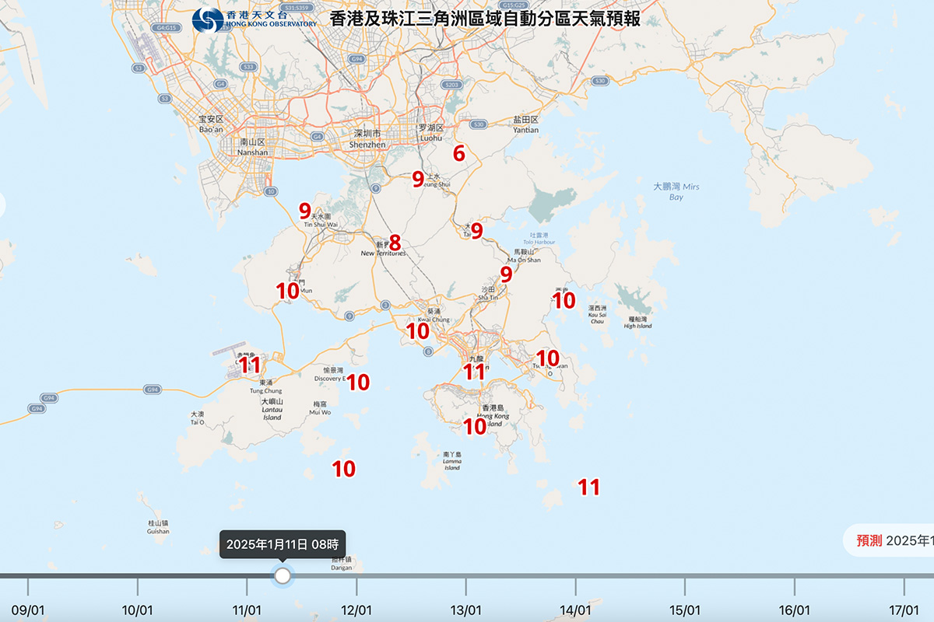Select the 9 marker at Sheung Shui

click(x=418, y=179)
